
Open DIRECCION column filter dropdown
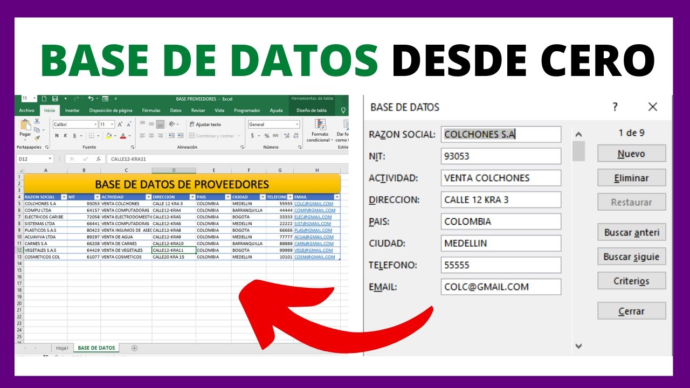click(x=192, y=197)
